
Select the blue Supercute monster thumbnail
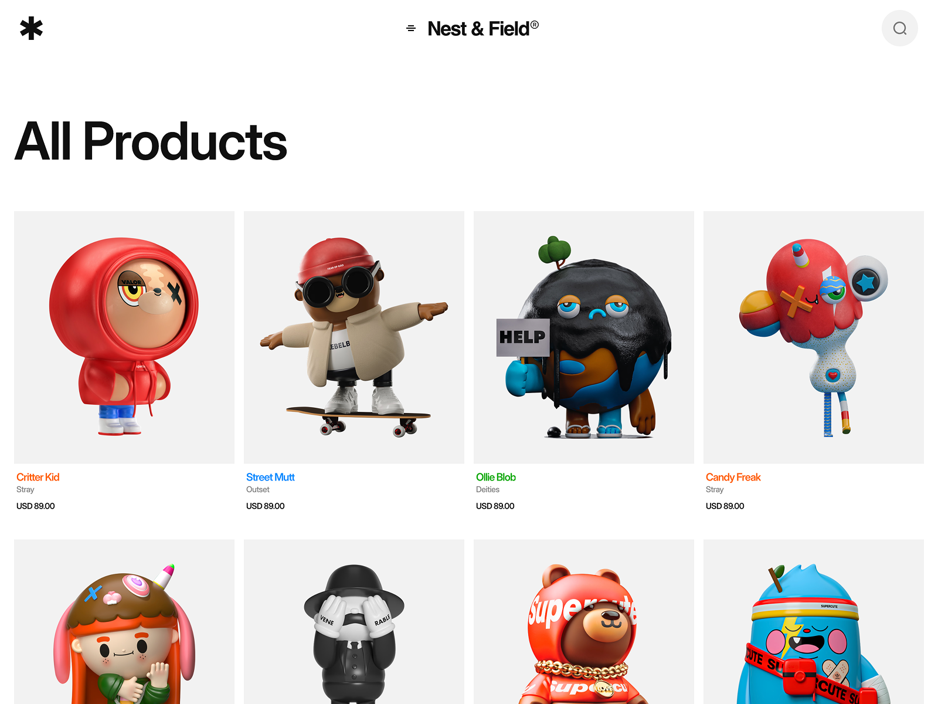click(x=814, y=622)
